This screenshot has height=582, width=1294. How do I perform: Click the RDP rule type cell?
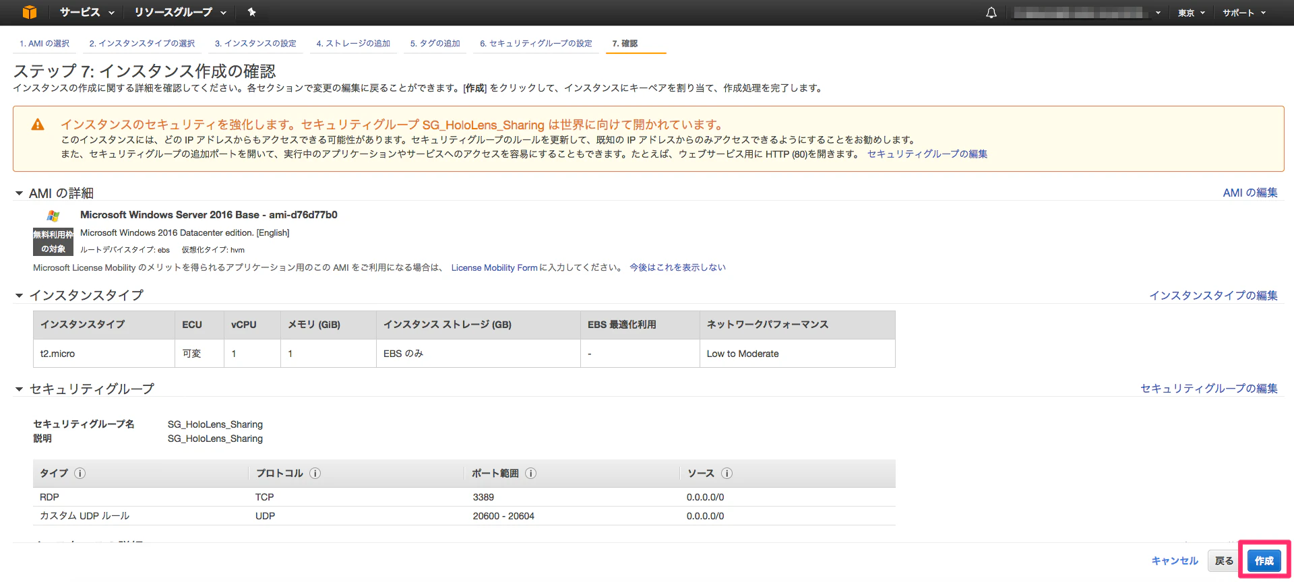[141, 497]
